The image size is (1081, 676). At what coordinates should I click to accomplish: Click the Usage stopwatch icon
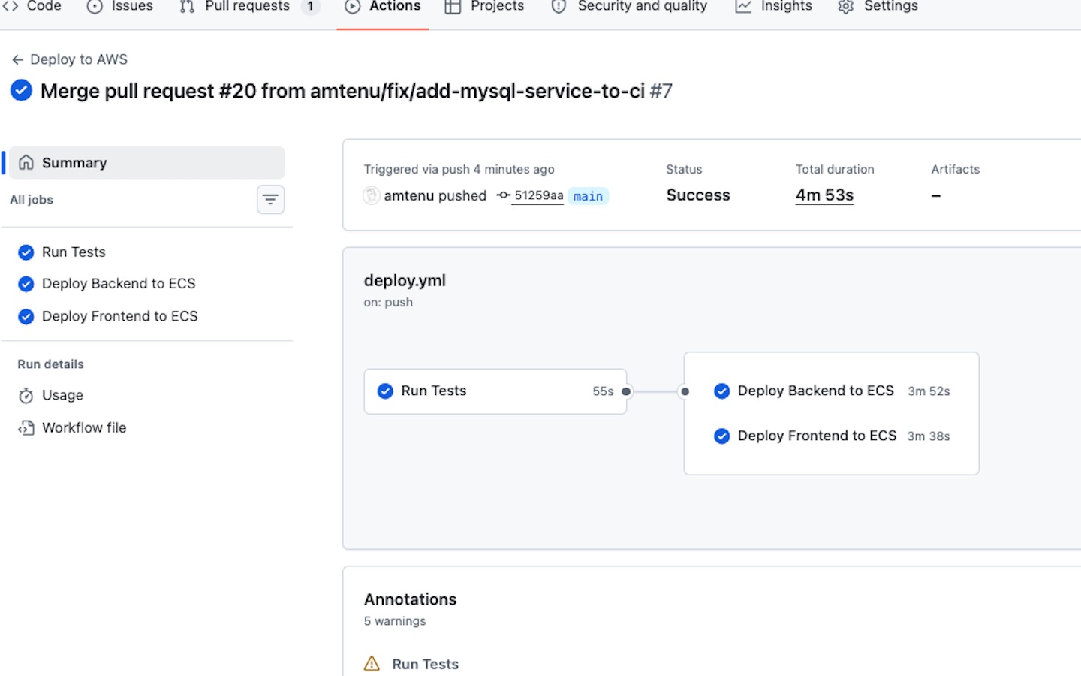click(26, 396)
